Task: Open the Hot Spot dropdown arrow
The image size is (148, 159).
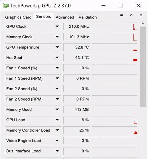Action: coord(57,57)
